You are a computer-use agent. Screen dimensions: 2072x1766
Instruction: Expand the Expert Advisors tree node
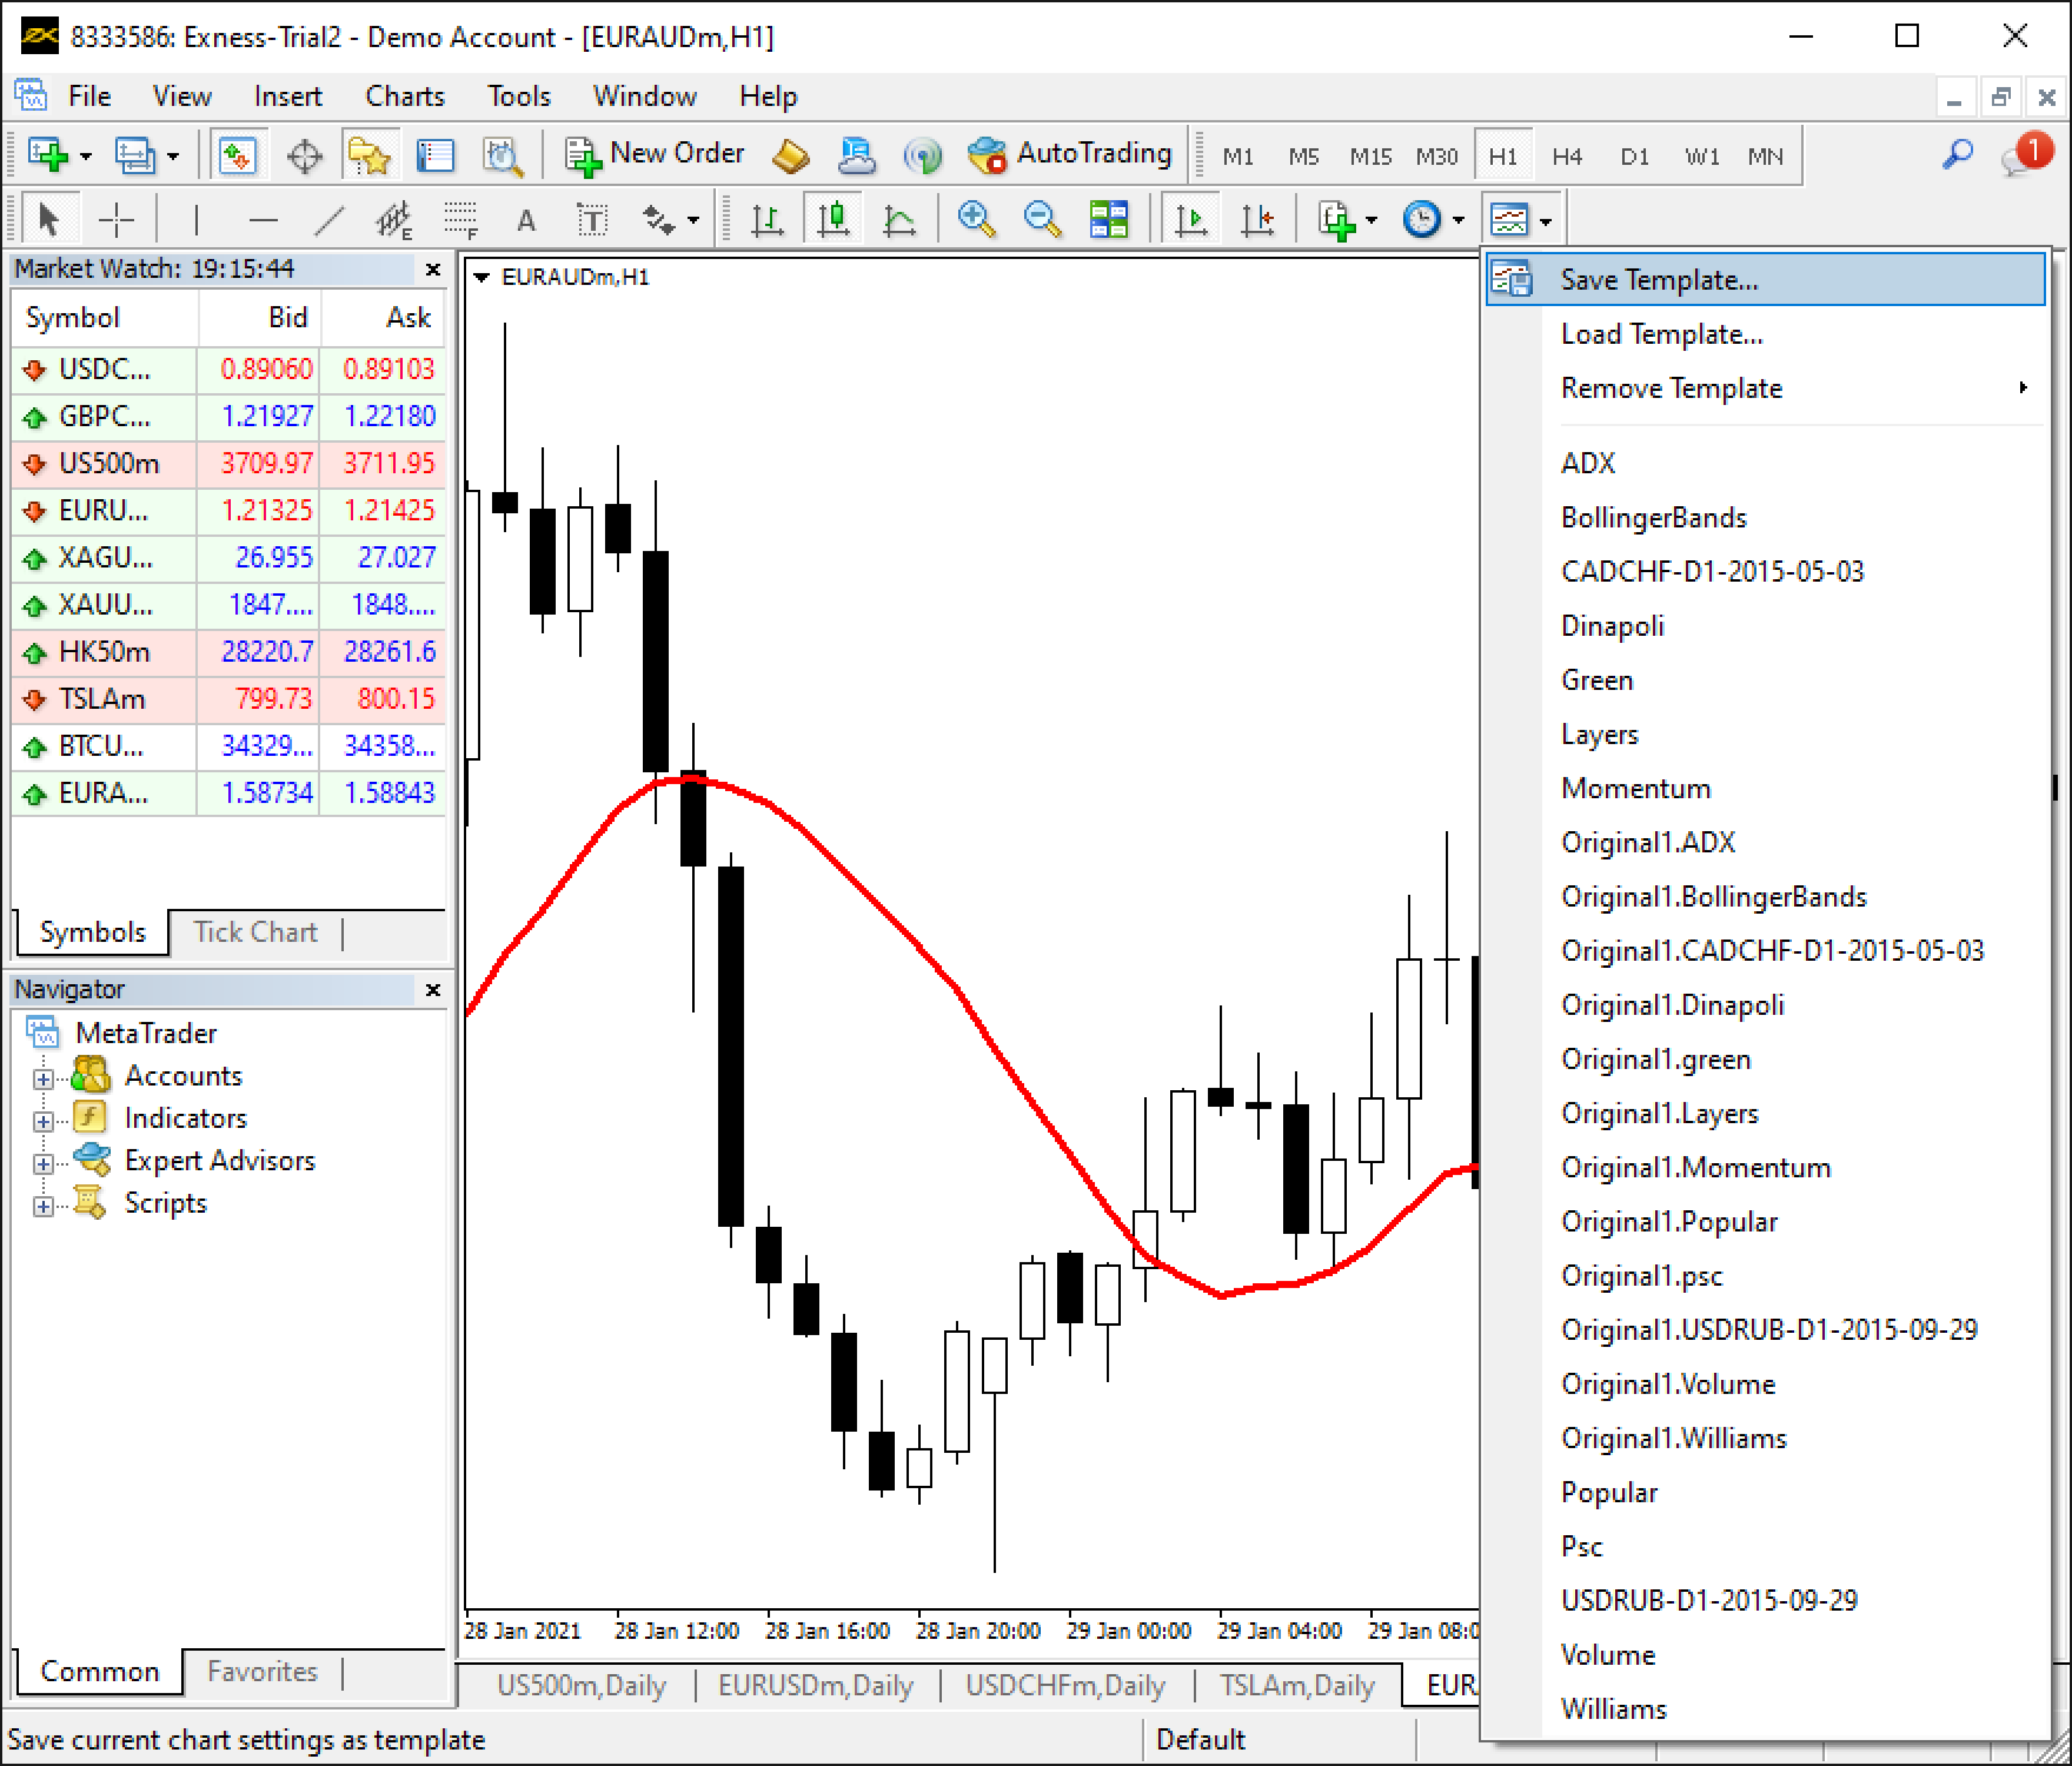42,1164
